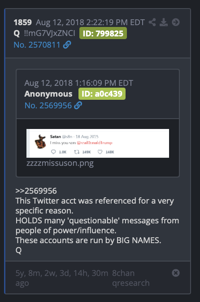Click the share icon in post header
The image size is (200, 302).
[x=152, y=22]
